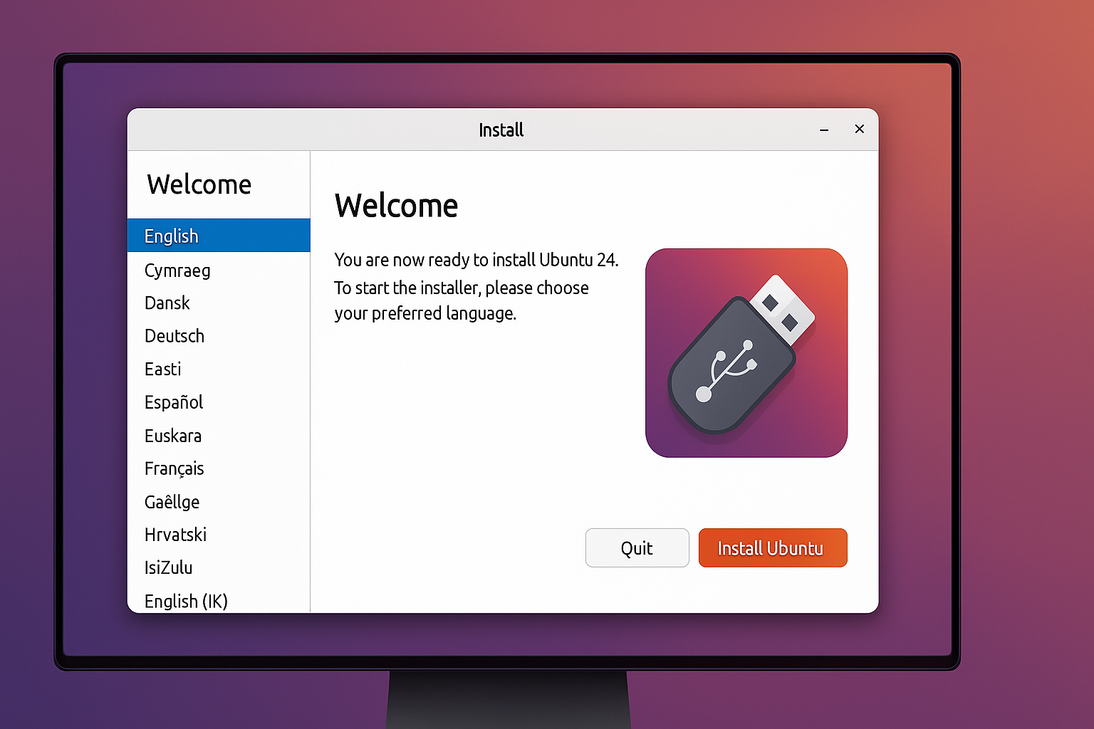Select Dansk language
Screen dimensions: 1094x729
[219, 303]
